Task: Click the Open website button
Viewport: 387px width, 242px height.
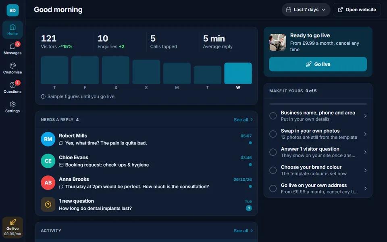Action: point(357,10)
